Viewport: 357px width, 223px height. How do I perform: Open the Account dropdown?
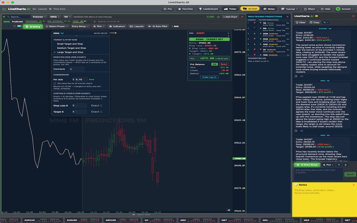(345, 9)
